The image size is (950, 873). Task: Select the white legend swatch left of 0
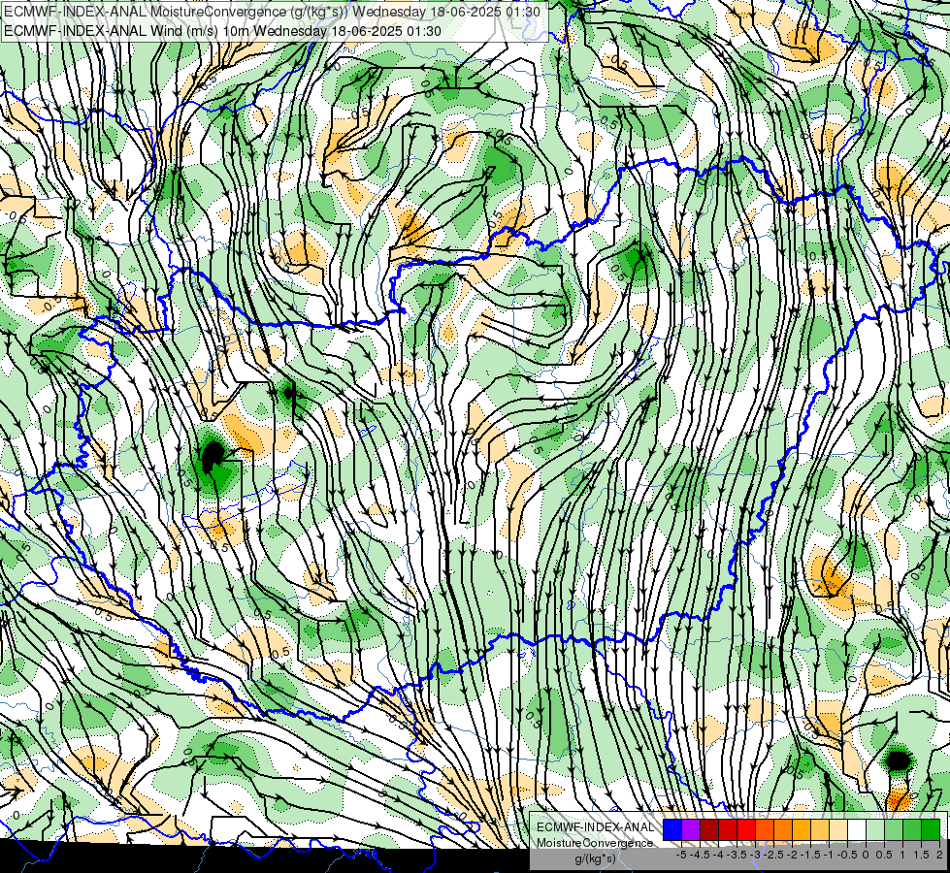pos(857,830)
